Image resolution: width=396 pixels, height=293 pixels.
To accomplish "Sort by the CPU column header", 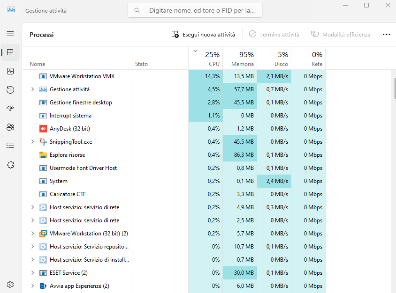I will click(x=206, y=59).
